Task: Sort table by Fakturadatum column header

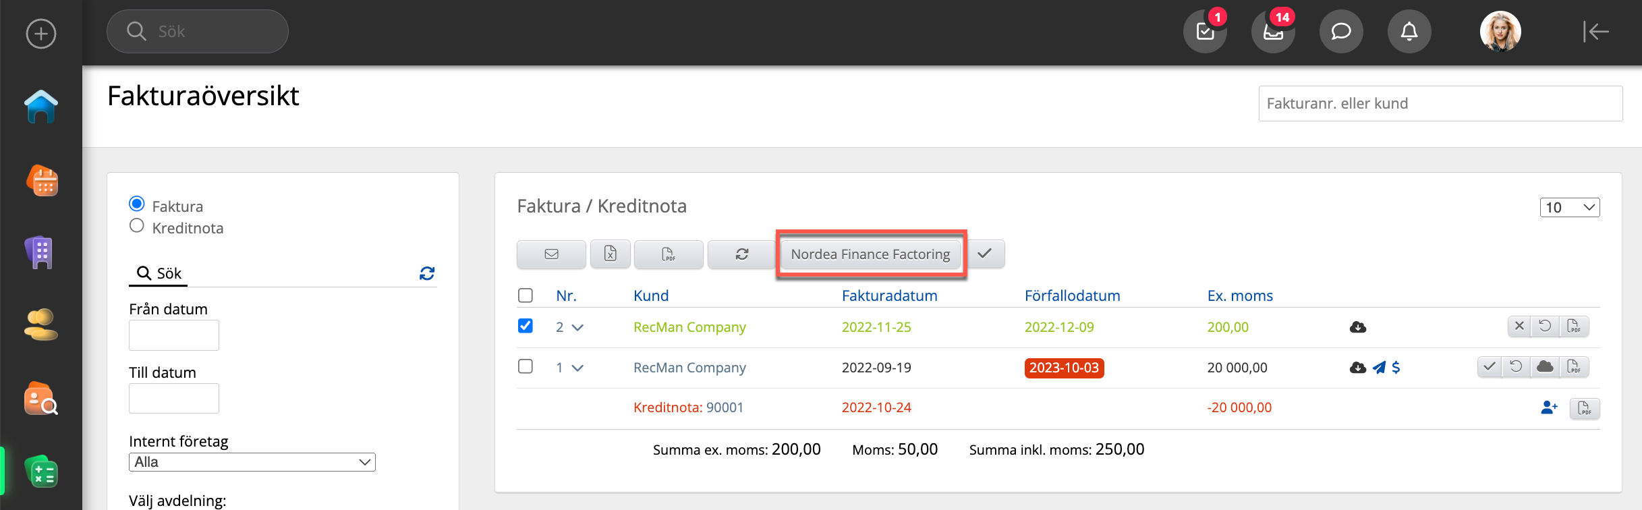Action: (x=889, y=295)
